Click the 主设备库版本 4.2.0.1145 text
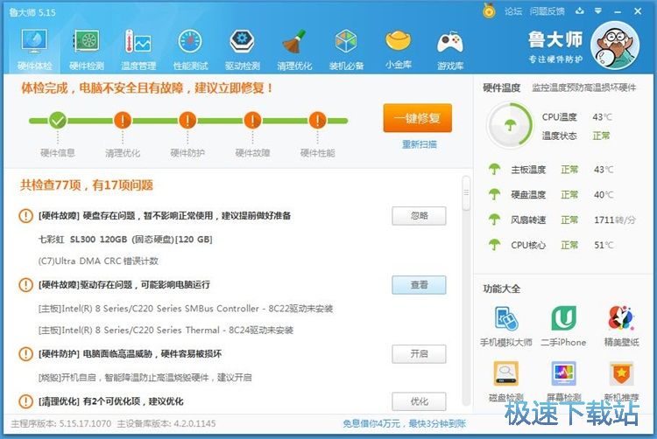The height and width of the screenshot is (439, 657). point(166,423)
